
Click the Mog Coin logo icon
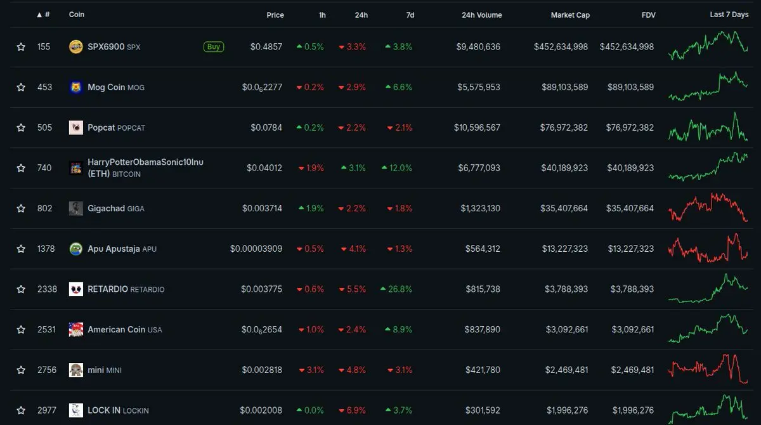pyautogui.click(x=76, y=87)
